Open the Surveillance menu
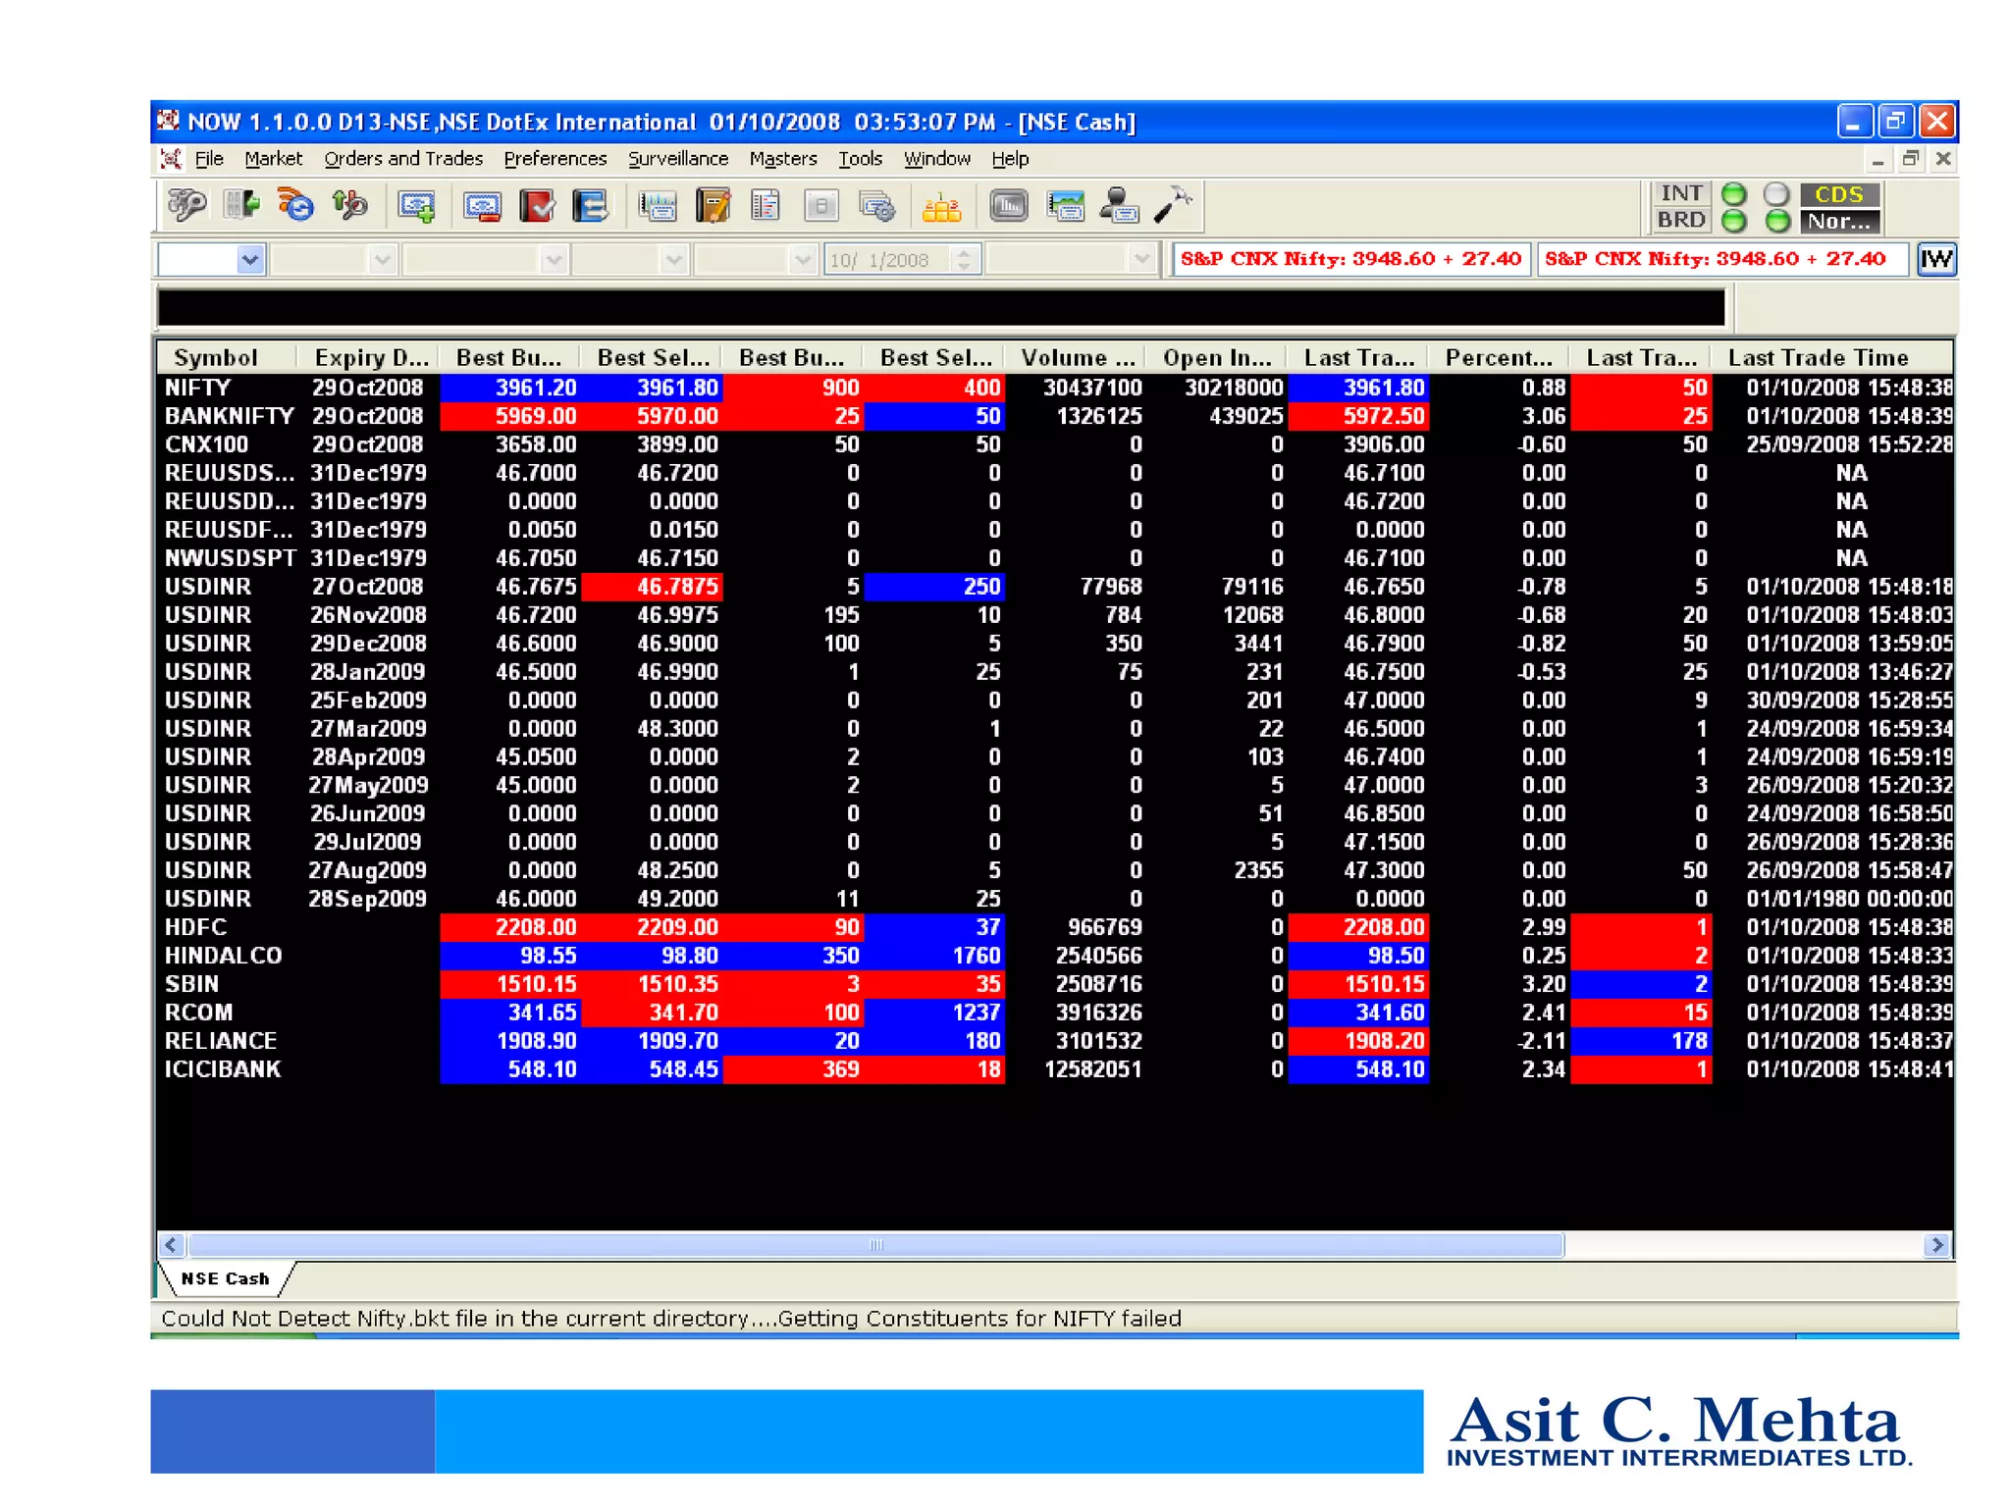2010x1507 pixels. pyautogui.click(x=677, y=159)
